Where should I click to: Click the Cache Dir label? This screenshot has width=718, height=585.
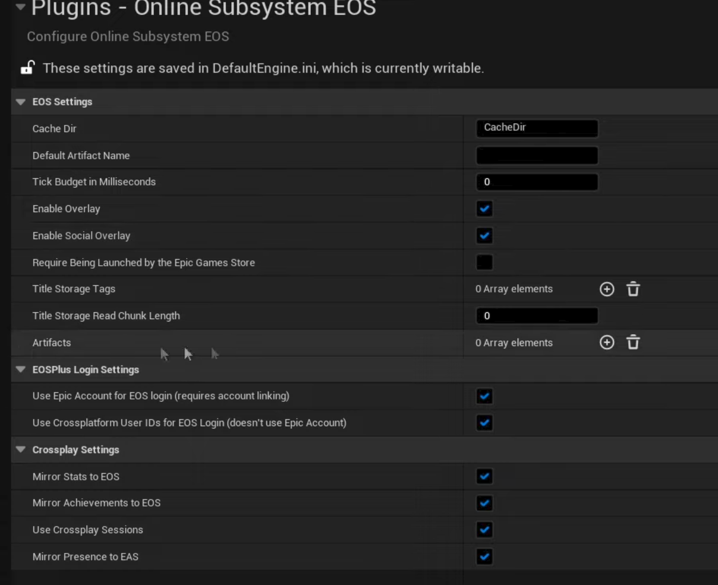click(x=54, y=128)
